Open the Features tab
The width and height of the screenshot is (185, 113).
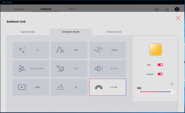(46, 9)
